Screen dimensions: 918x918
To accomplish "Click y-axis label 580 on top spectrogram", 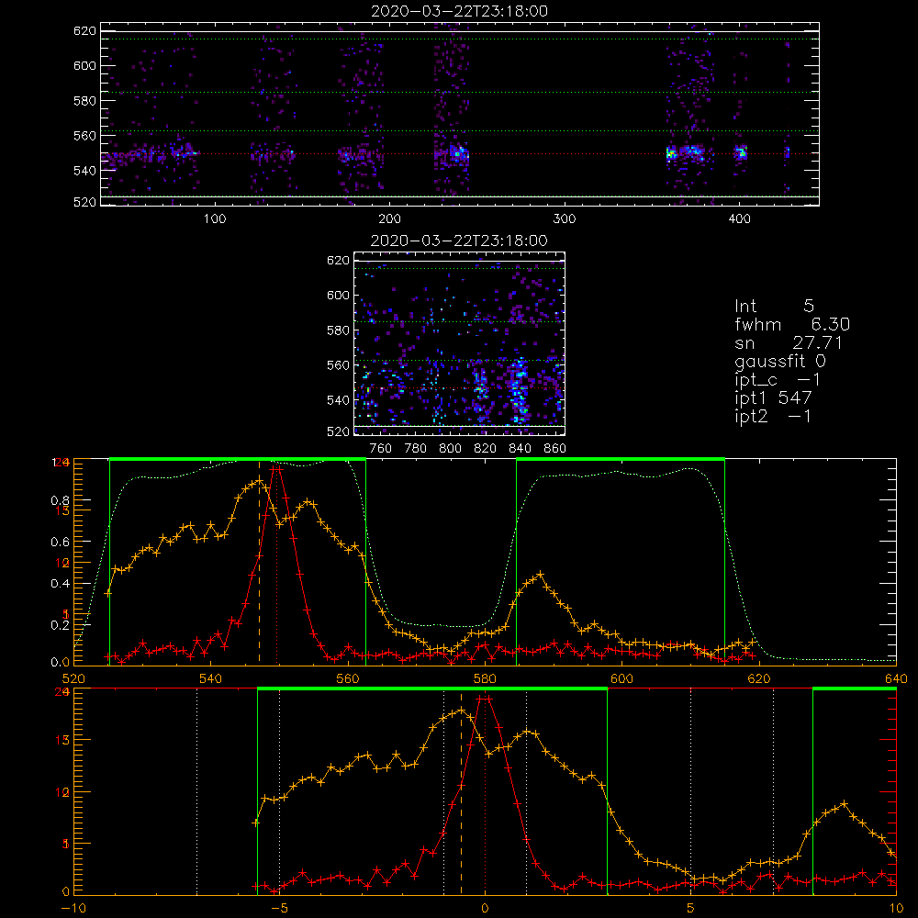I will (x=84, y=101).
